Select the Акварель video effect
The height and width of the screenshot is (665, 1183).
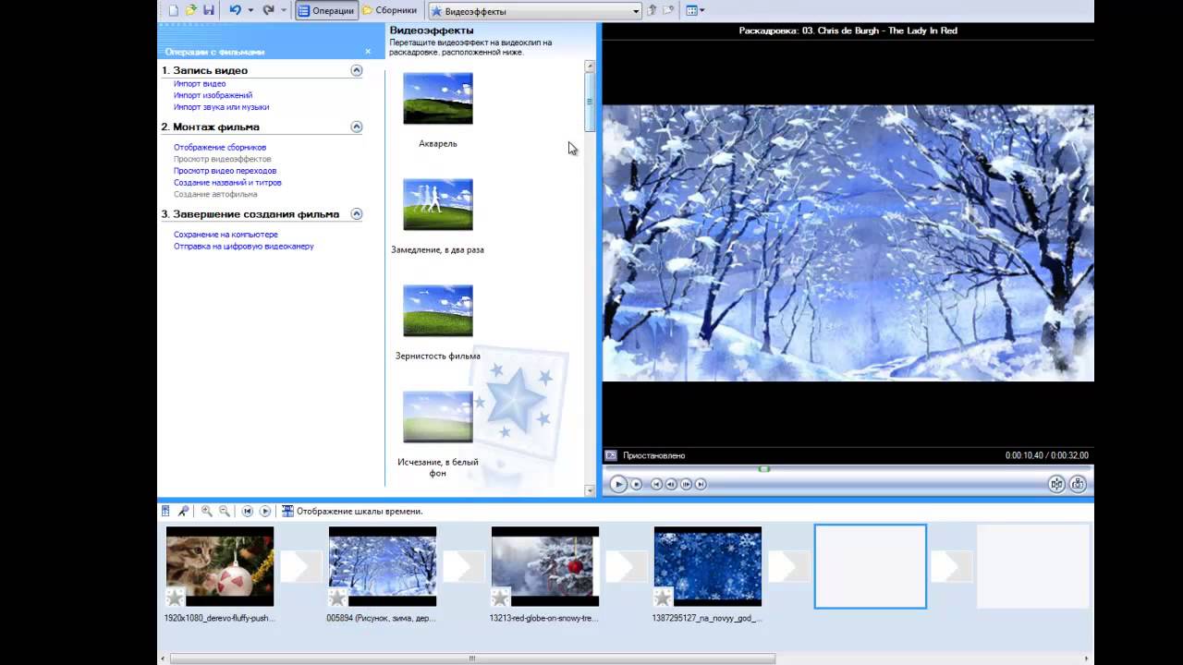click(438, 99)
